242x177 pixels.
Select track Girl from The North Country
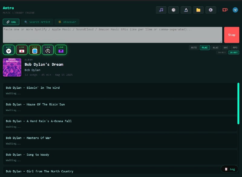pyautogui.click(x=120, y=170)
